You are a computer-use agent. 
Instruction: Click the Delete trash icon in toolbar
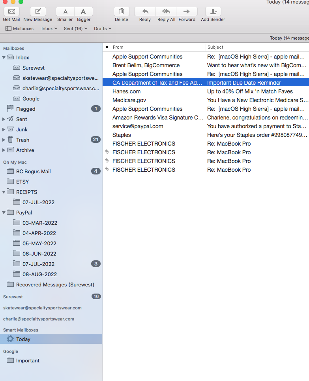click(122, 11)
